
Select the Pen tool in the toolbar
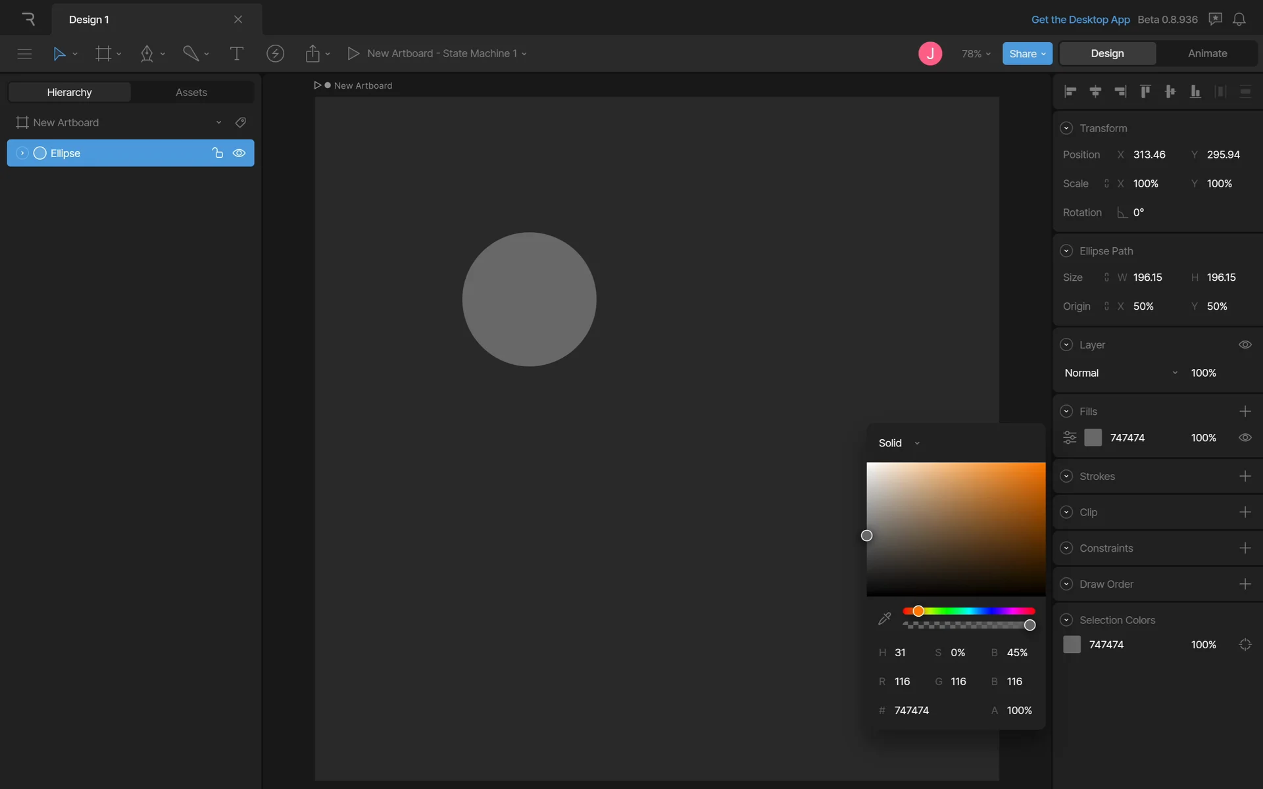[x=147, y=53]
